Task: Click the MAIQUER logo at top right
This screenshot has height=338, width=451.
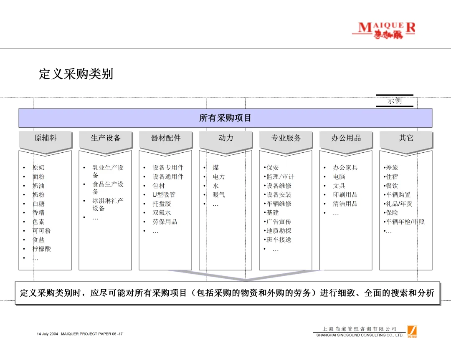Action: (384, 31)
